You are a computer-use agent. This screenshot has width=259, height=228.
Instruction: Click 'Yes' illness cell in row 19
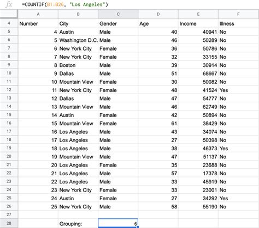tap(238, 149)
